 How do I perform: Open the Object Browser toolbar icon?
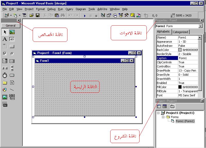[x=121, y=15]
